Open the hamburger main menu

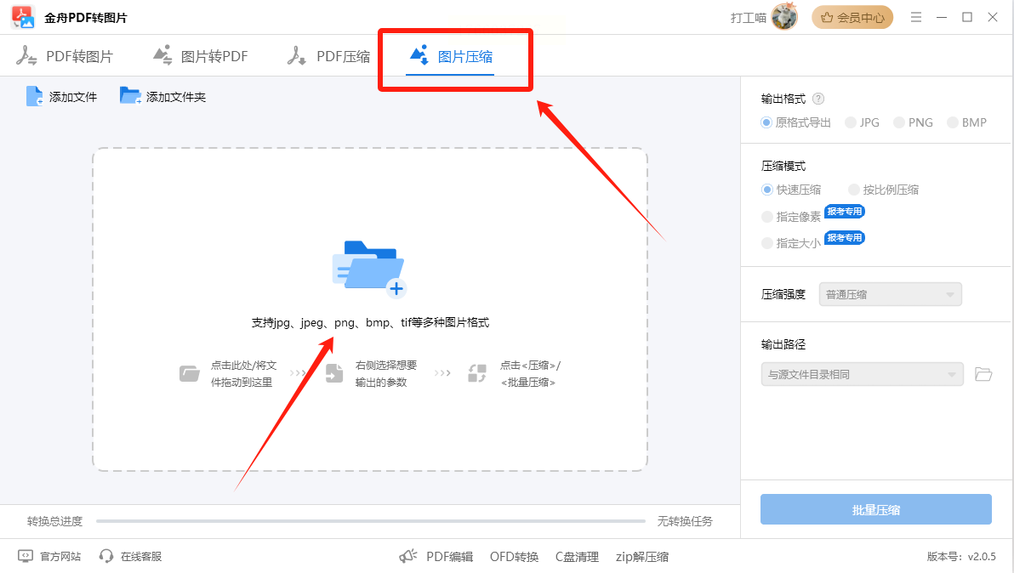point(915,18)
